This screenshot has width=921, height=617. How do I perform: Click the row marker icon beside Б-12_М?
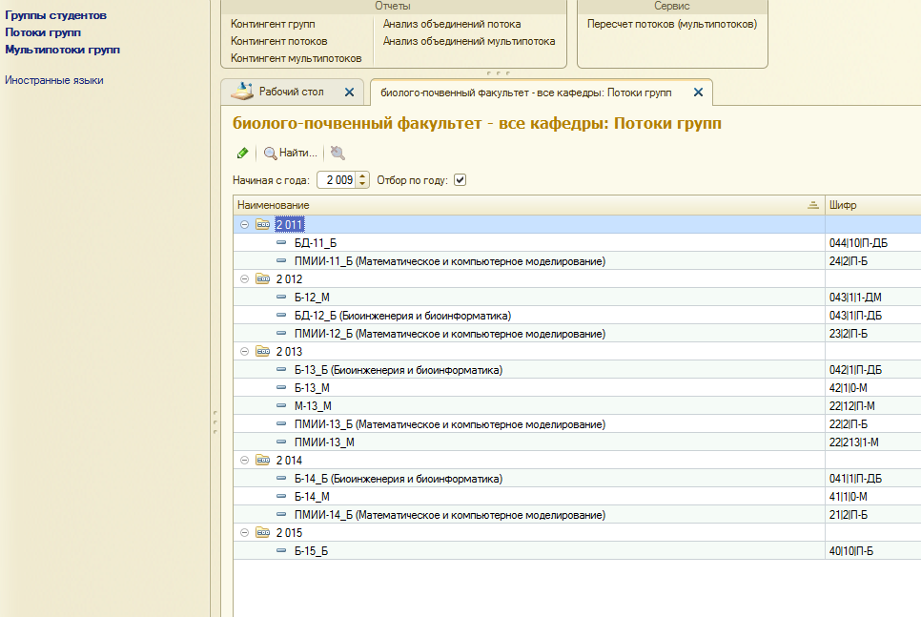[281, 298]
